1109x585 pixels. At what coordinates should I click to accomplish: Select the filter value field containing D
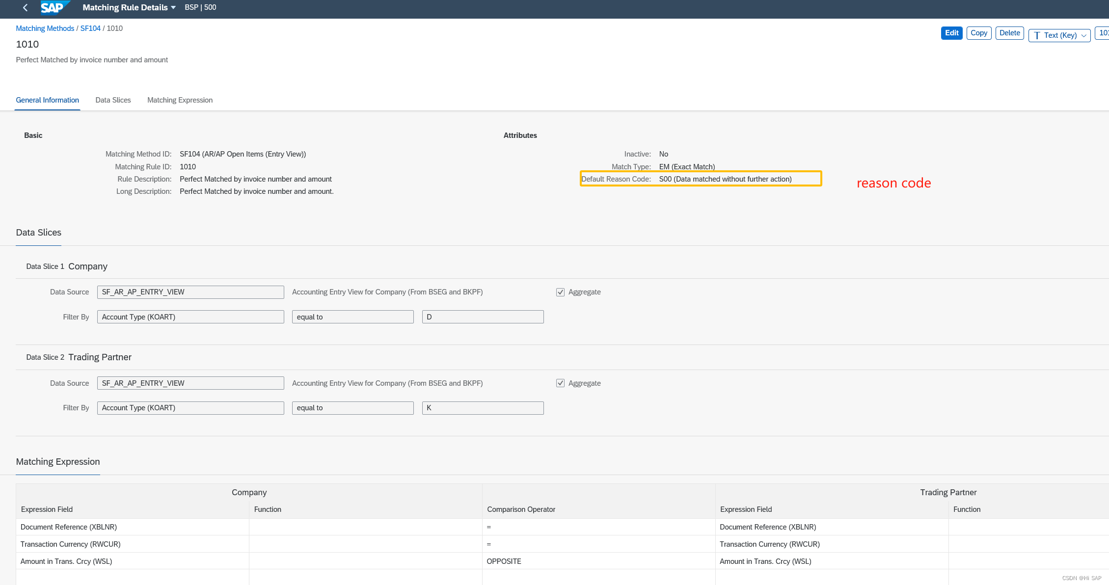click(483, 317)
